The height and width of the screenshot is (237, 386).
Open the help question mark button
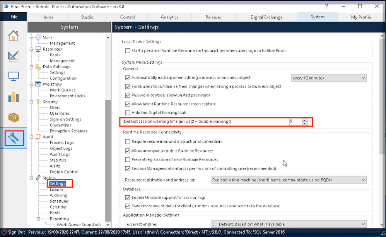click(x=326, y=7)
